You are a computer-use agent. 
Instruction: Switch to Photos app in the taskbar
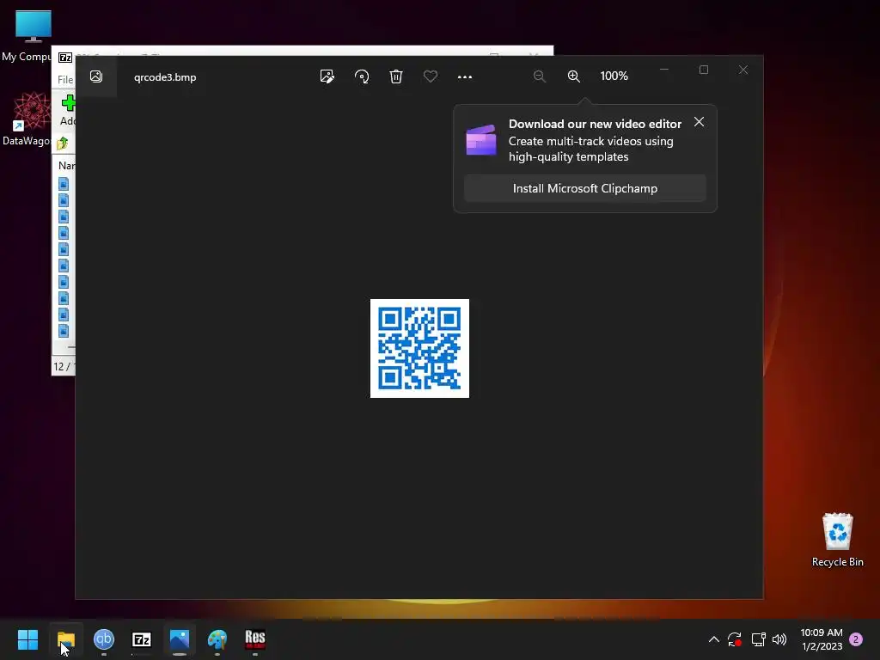pos(180,639)
